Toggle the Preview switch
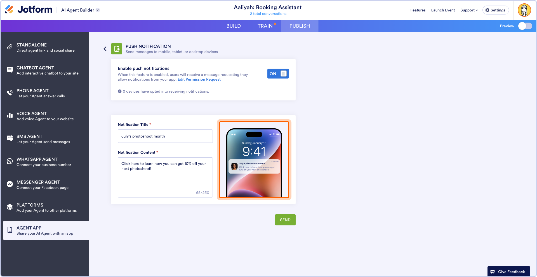This screenshot has height=277, width=537. [525, 26]
